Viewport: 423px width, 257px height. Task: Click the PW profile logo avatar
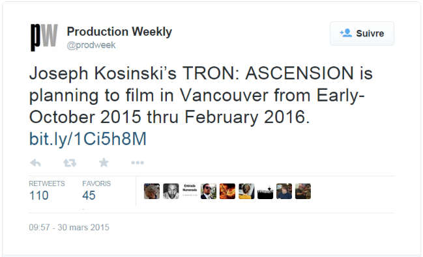click(x=44, y=38)
